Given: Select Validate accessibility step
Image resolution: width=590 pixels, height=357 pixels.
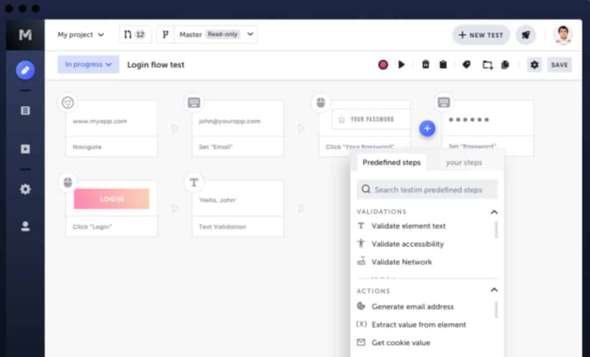Looking at the screenshot, I should (408, 244).
